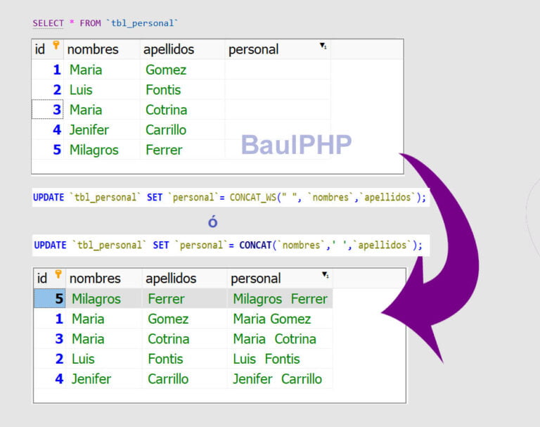The height and width of the screenshot is (427, 540).
Task: Open sort arrow on top table personal column
Action: [x=323, y=46]
